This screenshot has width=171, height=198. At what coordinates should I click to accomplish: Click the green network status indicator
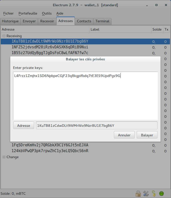161,193
